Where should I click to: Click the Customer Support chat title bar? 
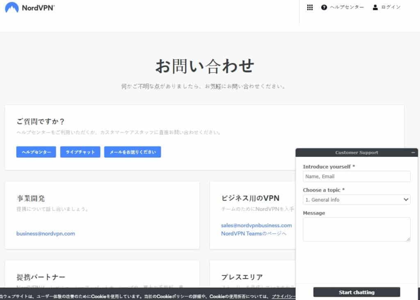point(356,153)
